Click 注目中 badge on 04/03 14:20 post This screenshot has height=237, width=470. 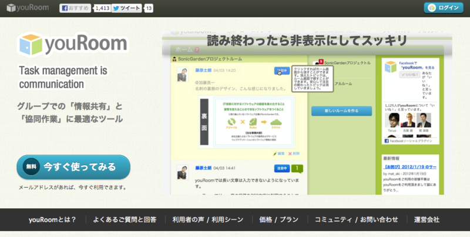coord(282,71)
